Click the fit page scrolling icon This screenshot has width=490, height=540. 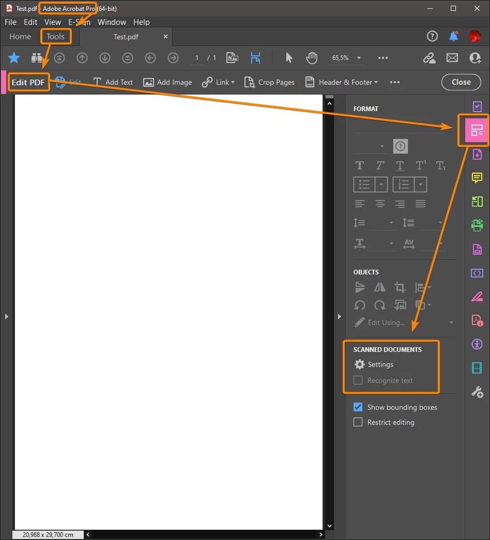tap(255, 58)
